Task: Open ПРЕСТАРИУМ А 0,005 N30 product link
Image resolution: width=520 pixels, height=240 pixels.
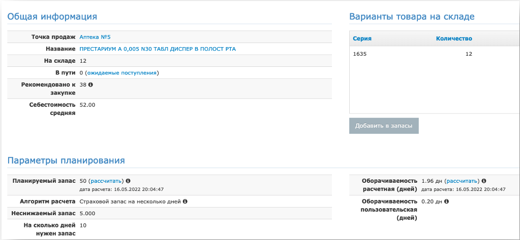Action: (x=158, y=49)
